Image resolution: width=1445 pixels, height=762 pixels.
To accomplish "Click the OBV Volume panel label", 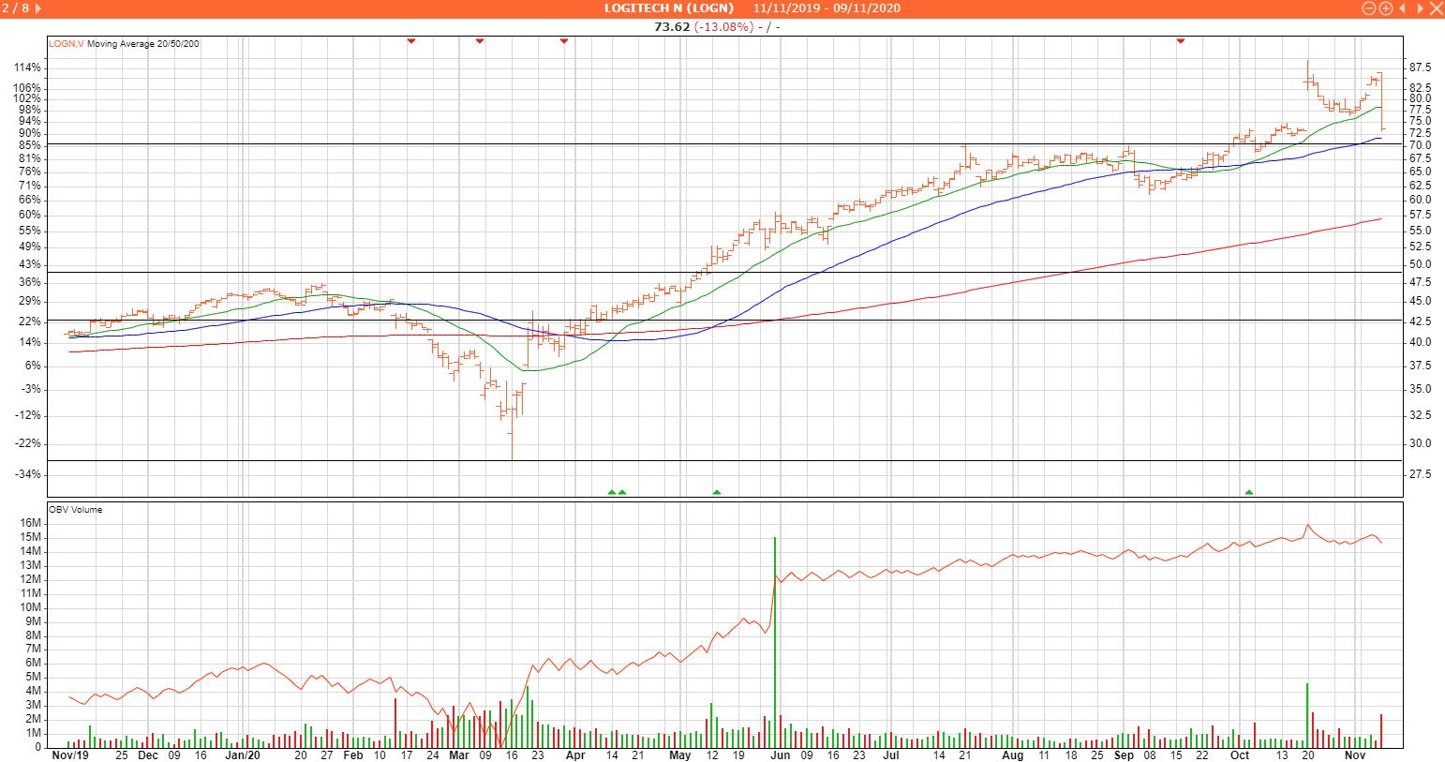I will 76,510.
